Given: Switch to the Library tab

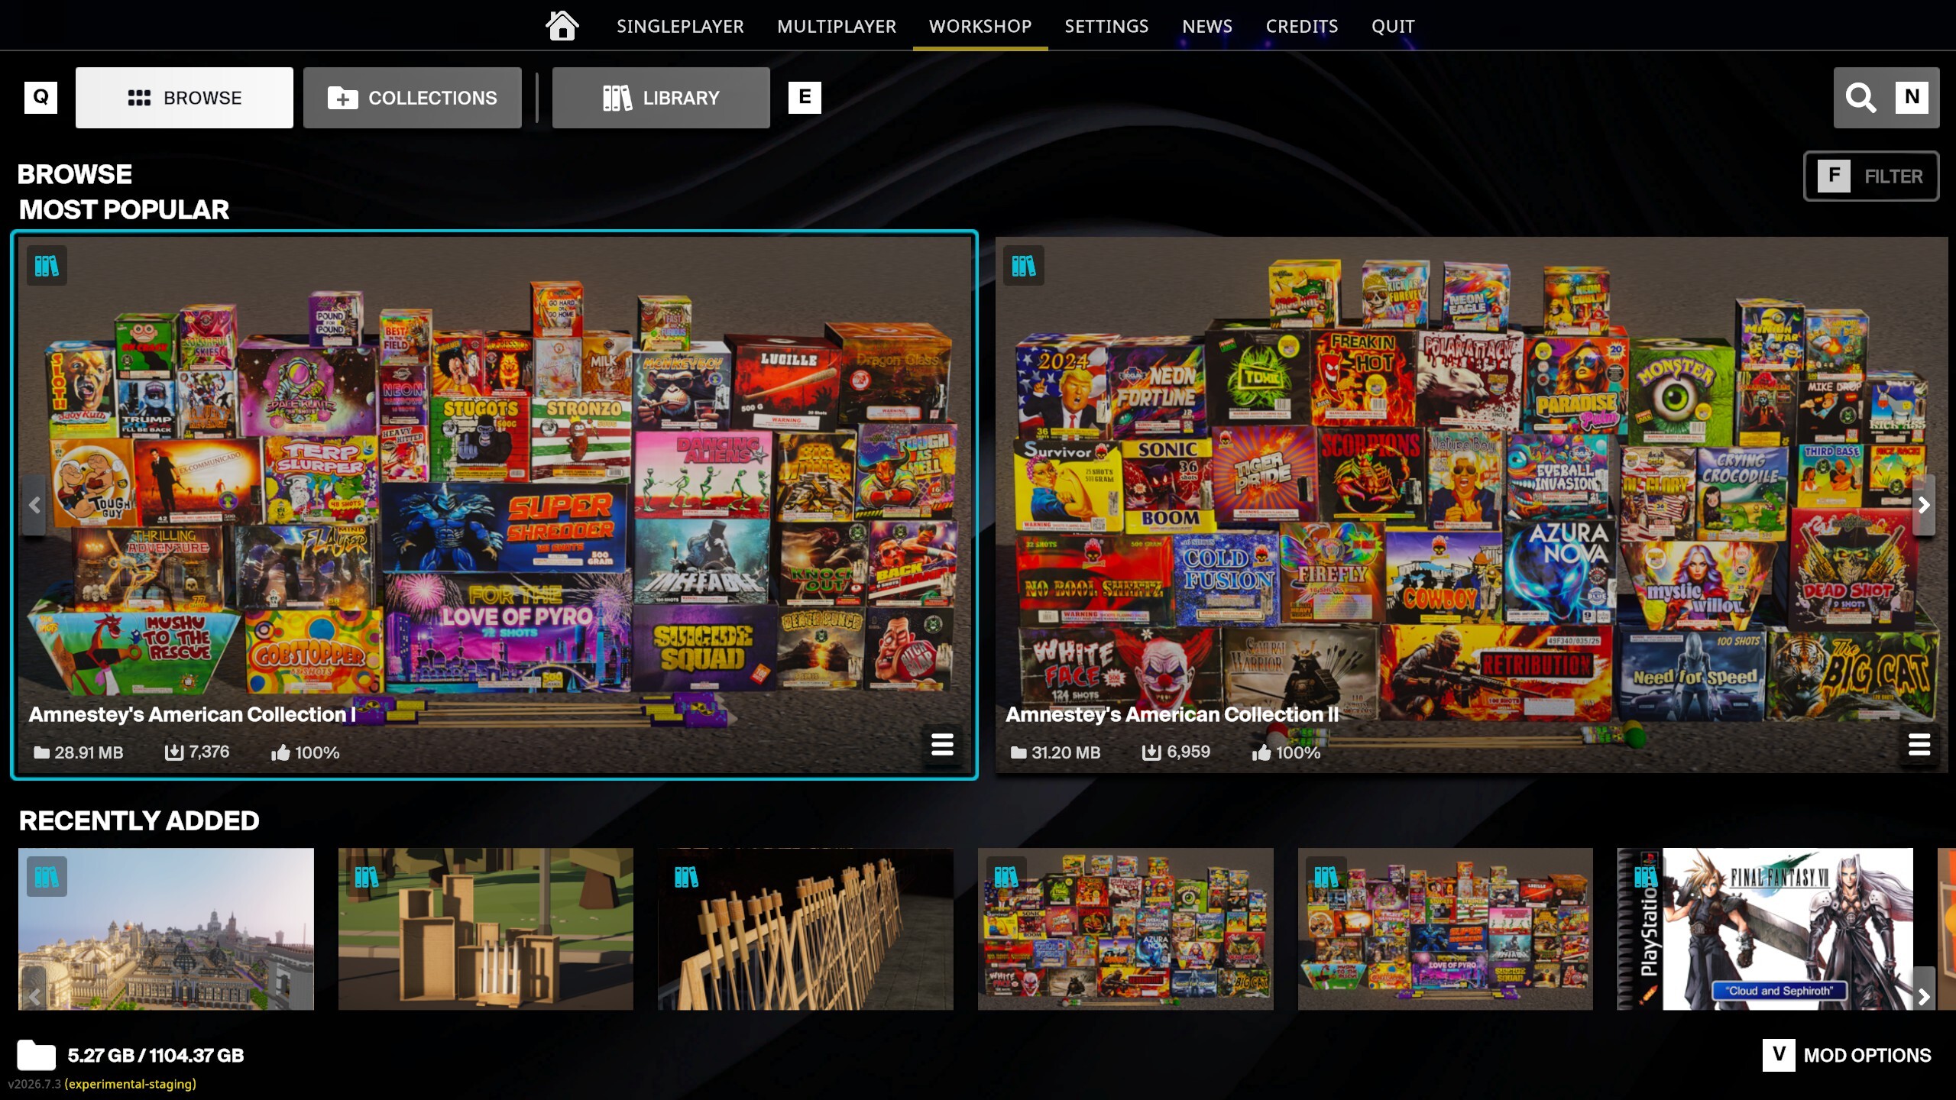Looking at the screenshot, I should coord(661,98).
